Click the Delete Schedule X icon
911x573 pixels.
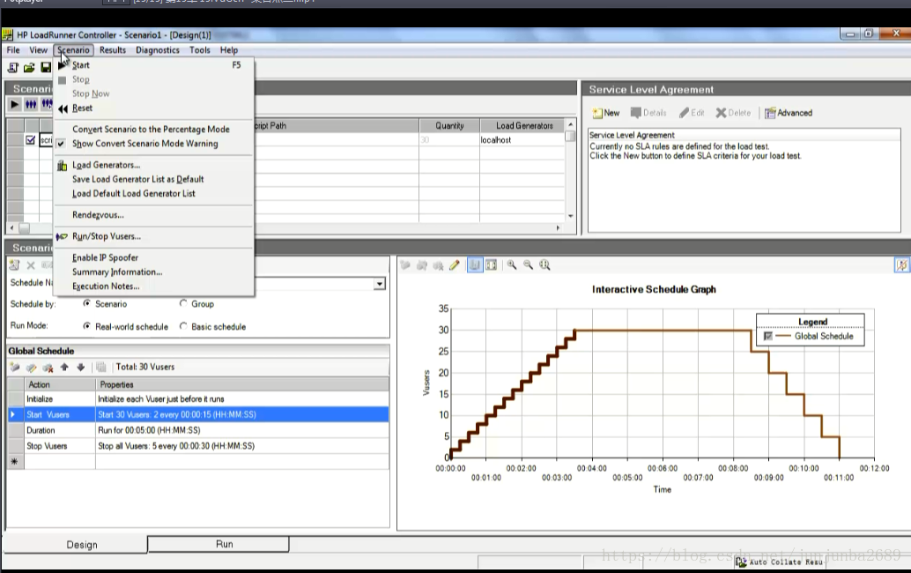point(31,265)
